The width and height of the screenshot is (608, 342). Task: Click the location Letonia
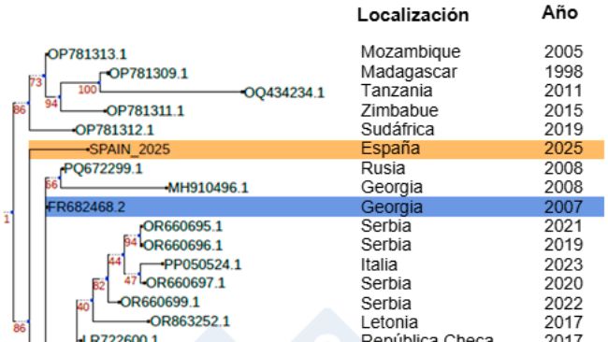pos(389,322)
